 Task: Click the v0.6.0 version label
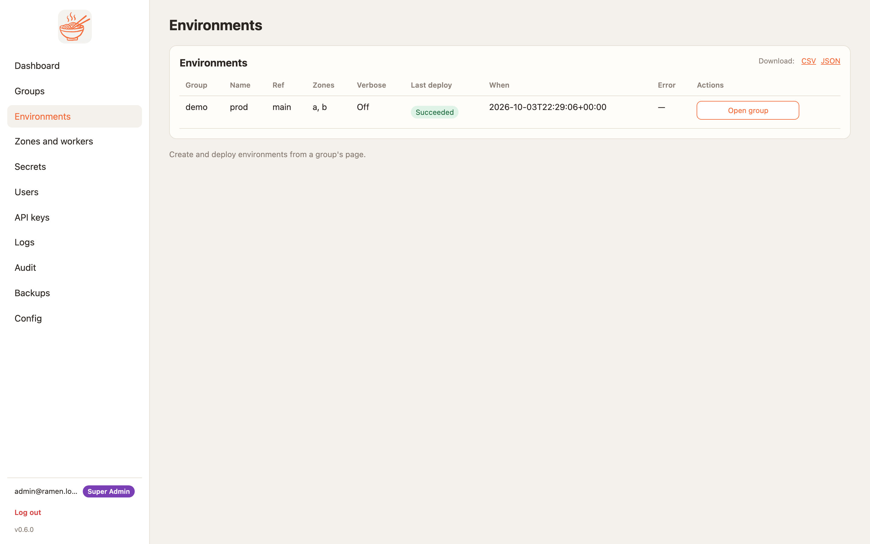point(24,529)
